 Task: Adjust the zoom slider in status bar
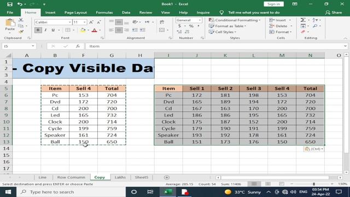tap(314, 184)
